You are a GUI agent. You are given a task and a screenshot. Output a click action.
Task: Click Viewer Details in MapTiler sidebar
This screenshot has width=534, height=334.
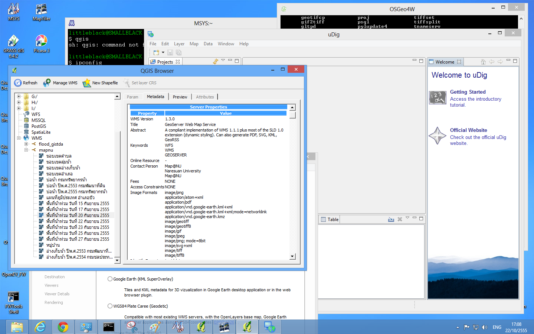point(57,294)
